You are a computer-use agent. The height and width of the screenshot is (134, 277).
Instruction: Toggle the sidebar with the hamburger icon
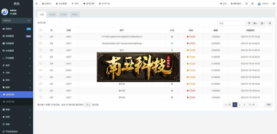click(37, 3)
